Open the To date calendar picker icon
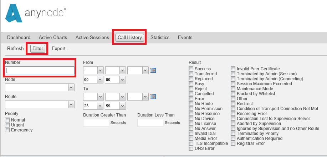Screen dimensions: 327x157 click(x=153, y=97)
